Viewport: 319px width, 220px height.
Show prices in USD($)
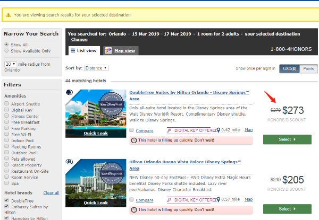click(289, 69)
